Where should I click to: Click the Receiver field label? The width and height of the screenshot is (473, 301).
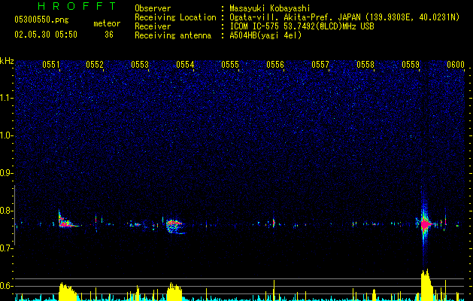pyautogui.click(x=153, y=26)
